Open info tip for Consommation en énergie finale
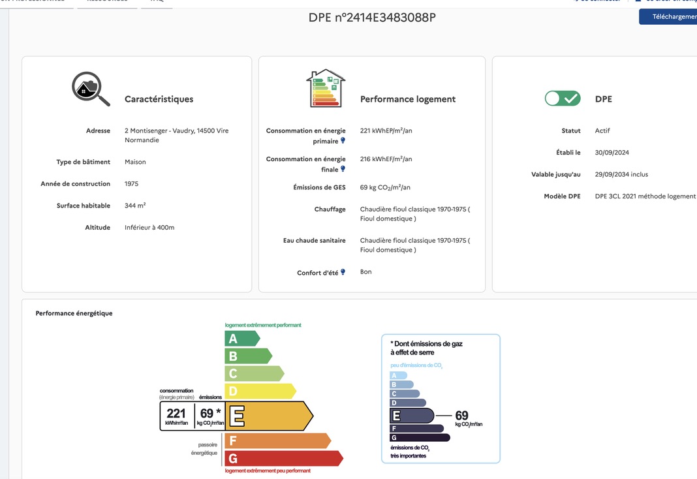Screen dimensions: 697x479 click(x=343, y=169)
